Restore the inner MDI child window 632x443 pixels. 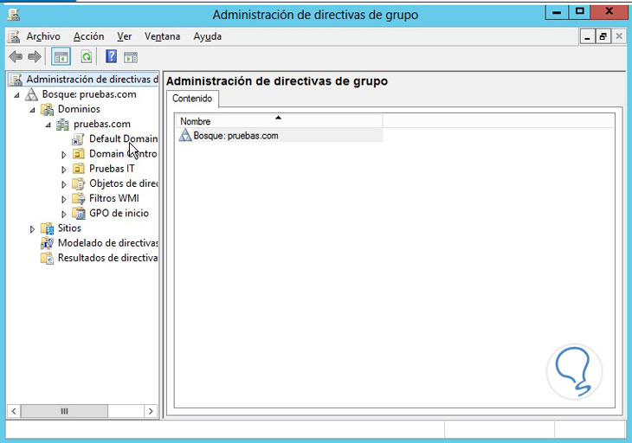[603, 37]
